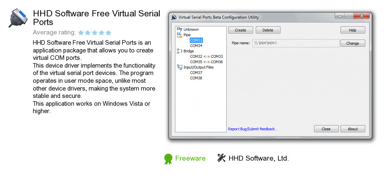Viewport: 386px width, 177px height.
Task: Select COM31 under Pipe
Action: click(196, 40)
